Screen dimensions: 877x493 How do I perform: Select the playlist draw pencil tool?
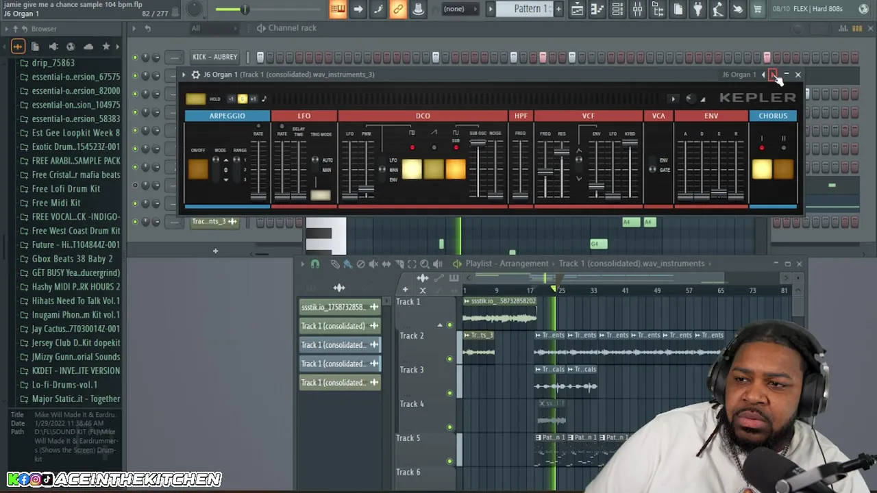click(335, 264)
